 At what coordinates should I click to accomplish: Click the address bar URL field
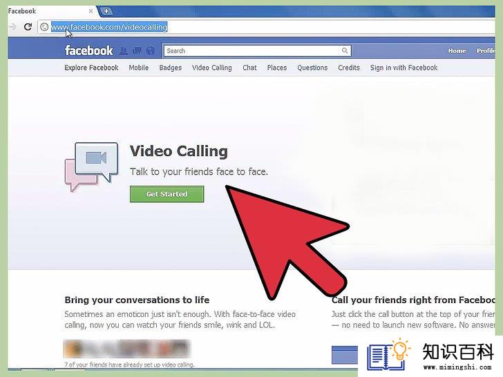coord(266,27)
